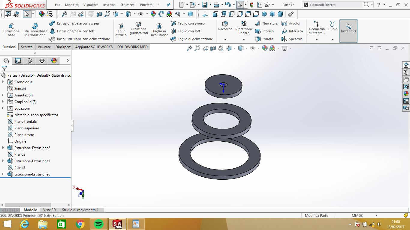Click the Raccorda fillet tool
Image resolution: width=410 pixels, height=230 pixels.
225,26
